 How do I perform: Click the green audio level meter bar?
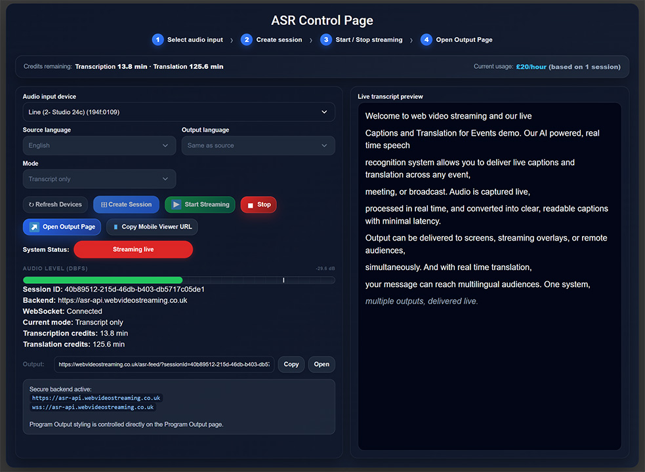click(x=102, y=281)
